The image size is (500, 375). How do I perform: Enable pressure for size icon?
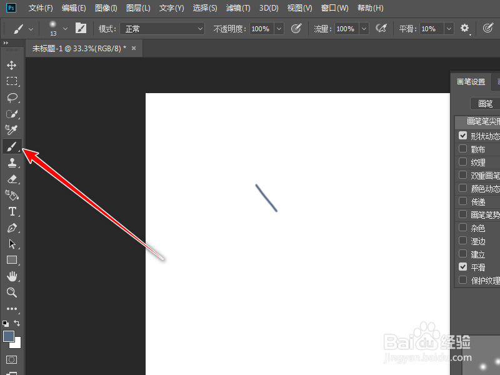click(x=488, y=28)
